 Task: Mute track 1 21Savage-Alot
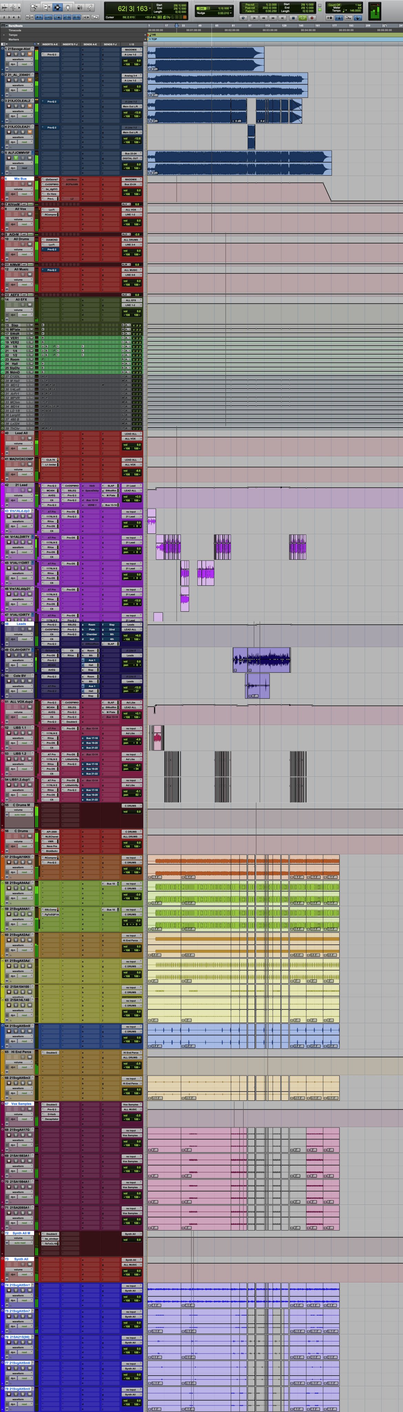[30, 54]
